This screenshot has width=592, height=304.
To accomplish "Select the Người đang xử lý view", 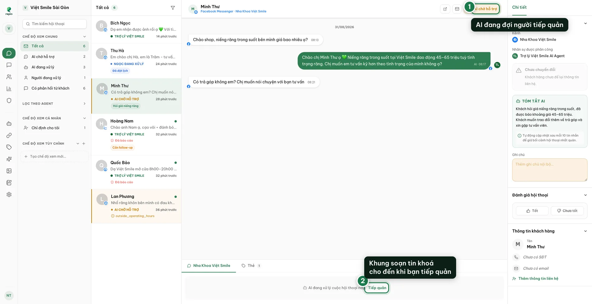I will pos(55,78).
